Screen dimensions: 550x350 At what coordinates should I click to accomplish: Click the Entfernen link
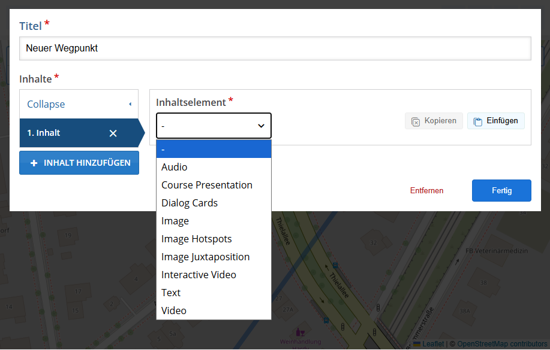[x=426, y=191]
